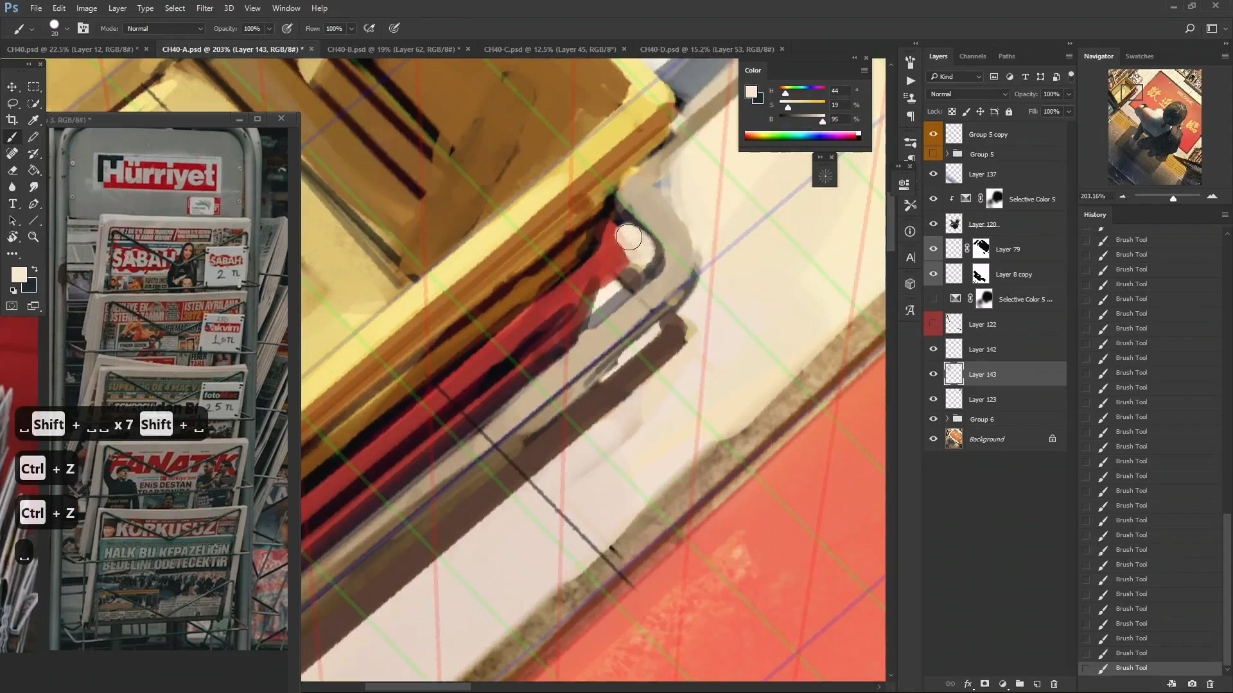
Task: Toggle visibility of Layer 143
Action: (x=933, y=374)
